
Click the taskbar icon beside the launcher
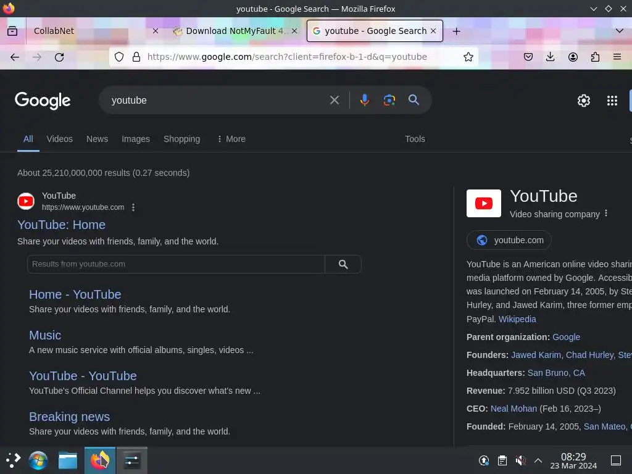pos(38,460)
